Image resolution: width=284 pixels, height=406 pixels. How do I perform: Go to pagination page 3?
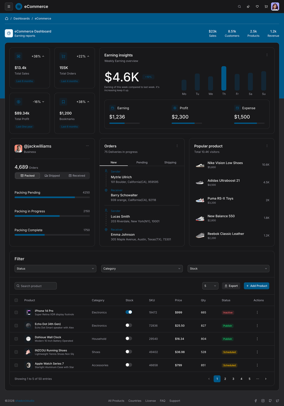tap(233, 379)
